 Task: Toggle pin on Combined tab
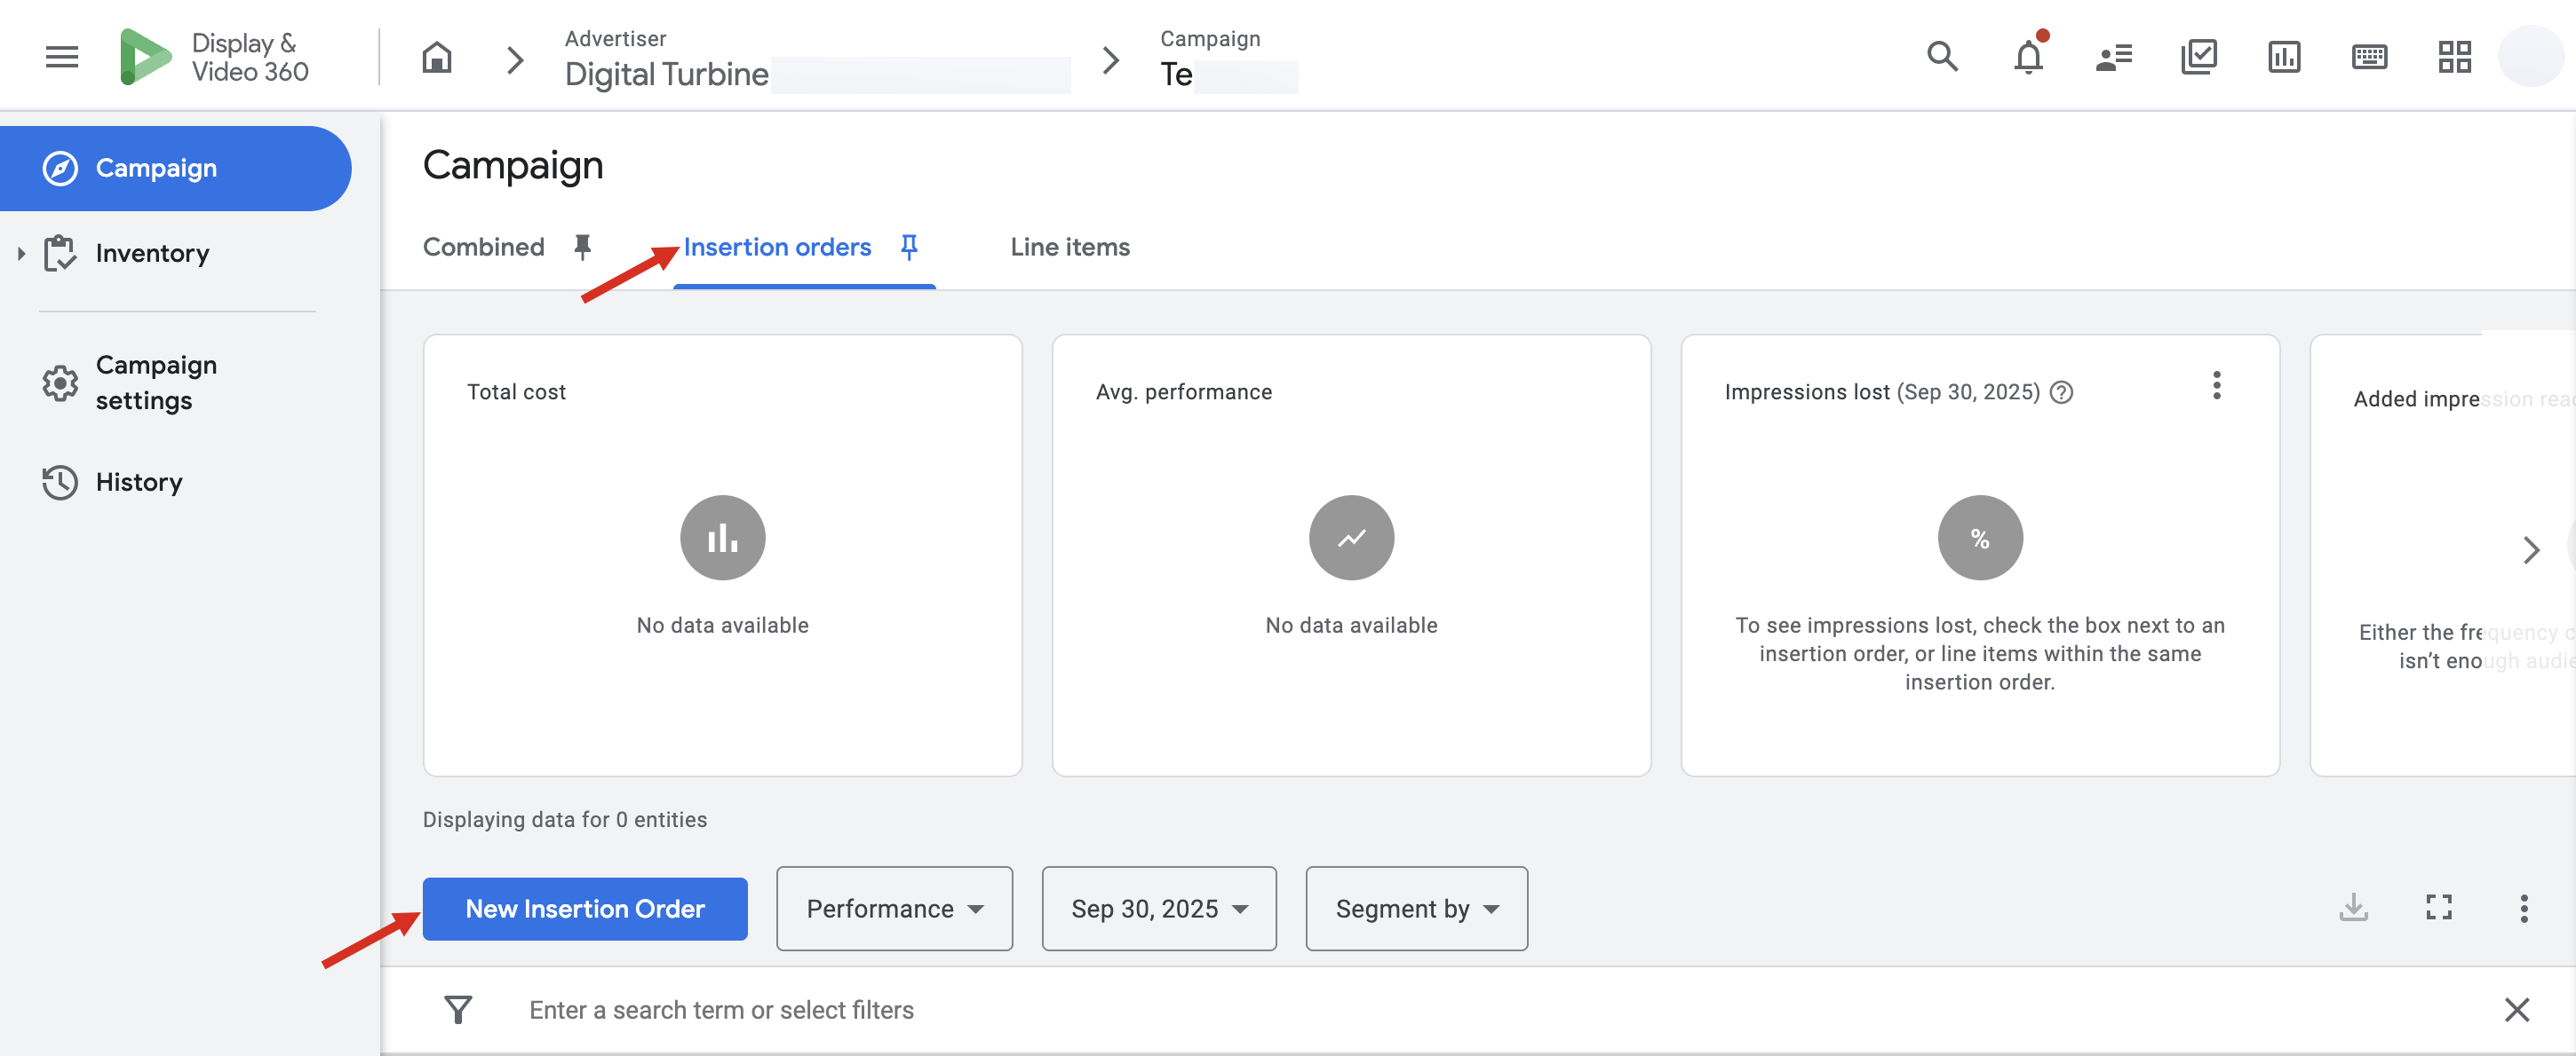pos(582,246)
